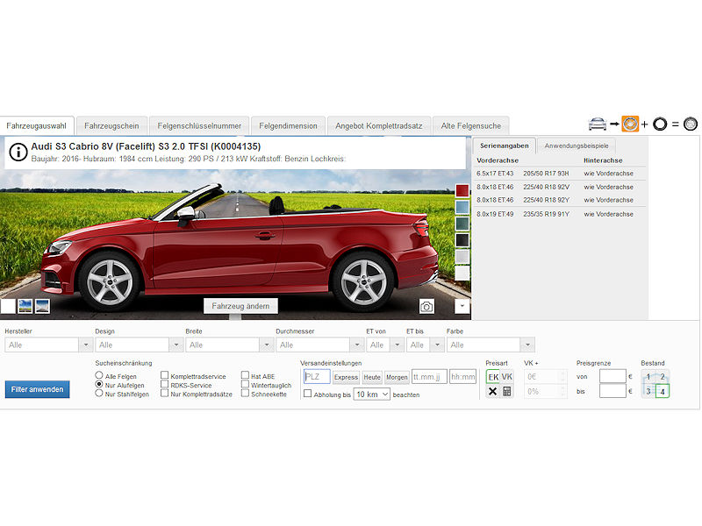This screenshot has height=526, width=702.
Task: Paint the car red using the red swatch
Action: (x=462, y=190)
